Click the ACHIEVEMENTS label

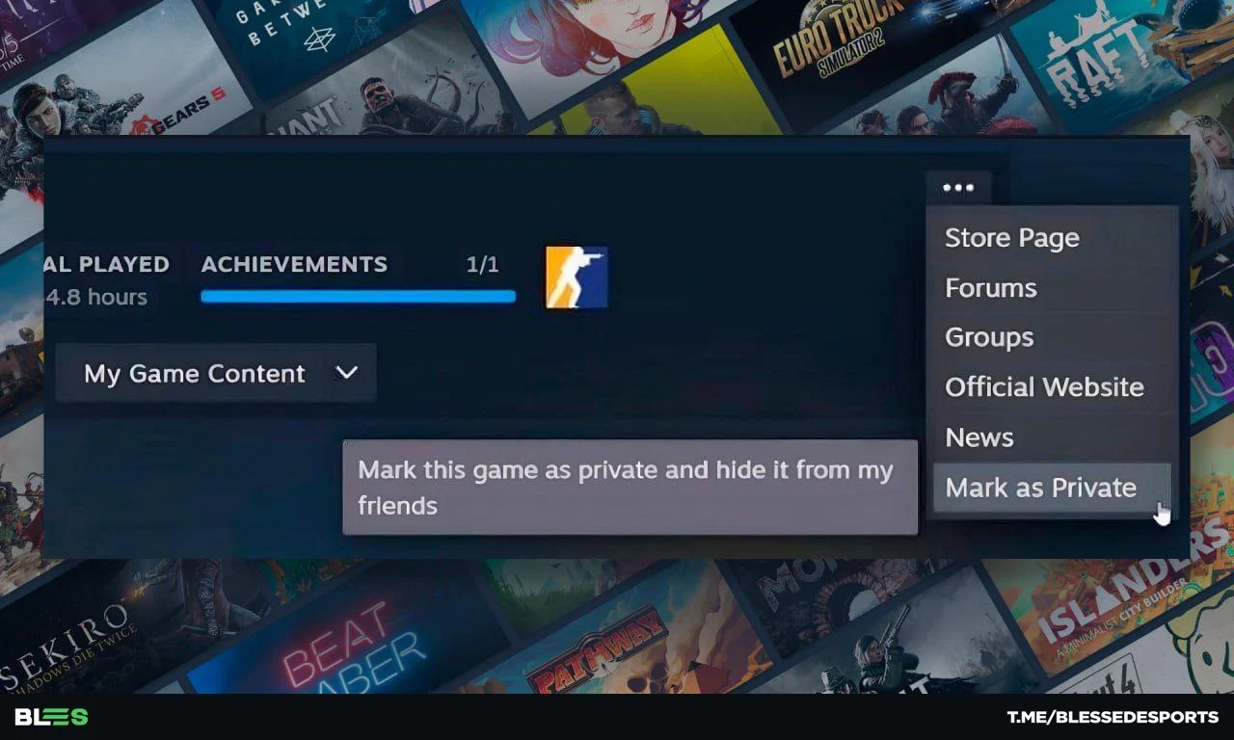(x=294, y=264)
